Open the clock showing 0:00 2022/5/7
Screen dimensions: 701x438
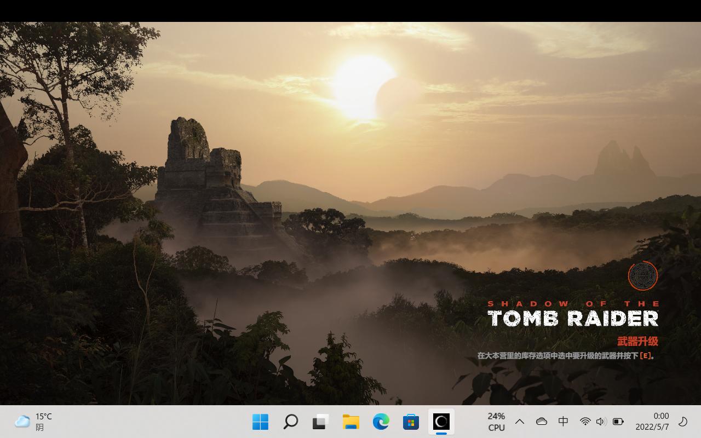tap(652, 422)
